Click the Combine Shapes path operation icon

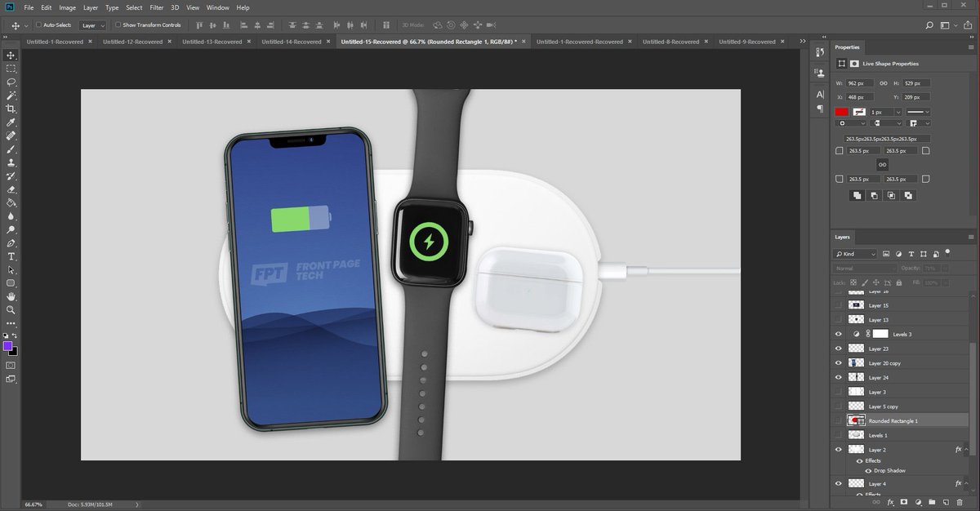tap(857, 195)
